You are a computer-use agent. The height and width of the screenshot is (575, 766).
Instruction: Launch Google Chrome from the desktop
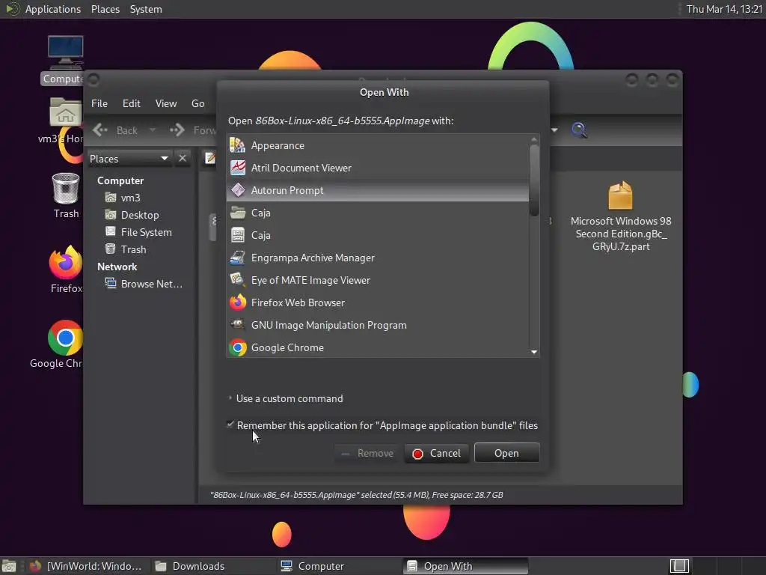click(x=58, y=344)
